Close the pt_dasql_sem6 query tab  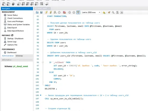click(x=49, y=9)
